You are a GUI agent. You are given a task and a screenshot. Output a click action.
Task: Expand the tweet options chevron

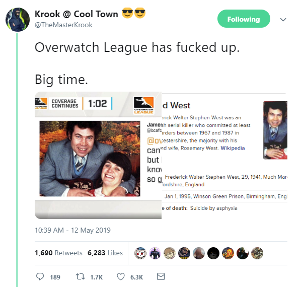tap(283, 20)
